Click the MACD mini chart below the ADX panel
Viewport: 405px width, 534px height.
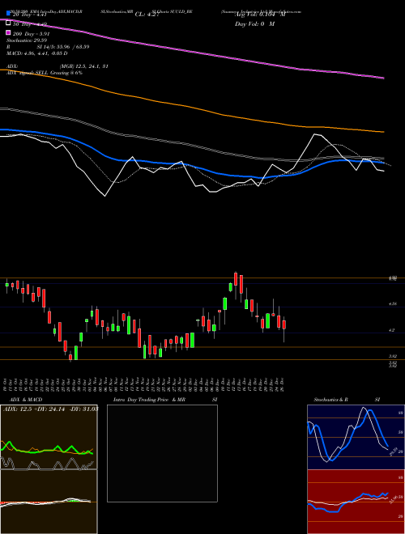(x=49, y=502)
